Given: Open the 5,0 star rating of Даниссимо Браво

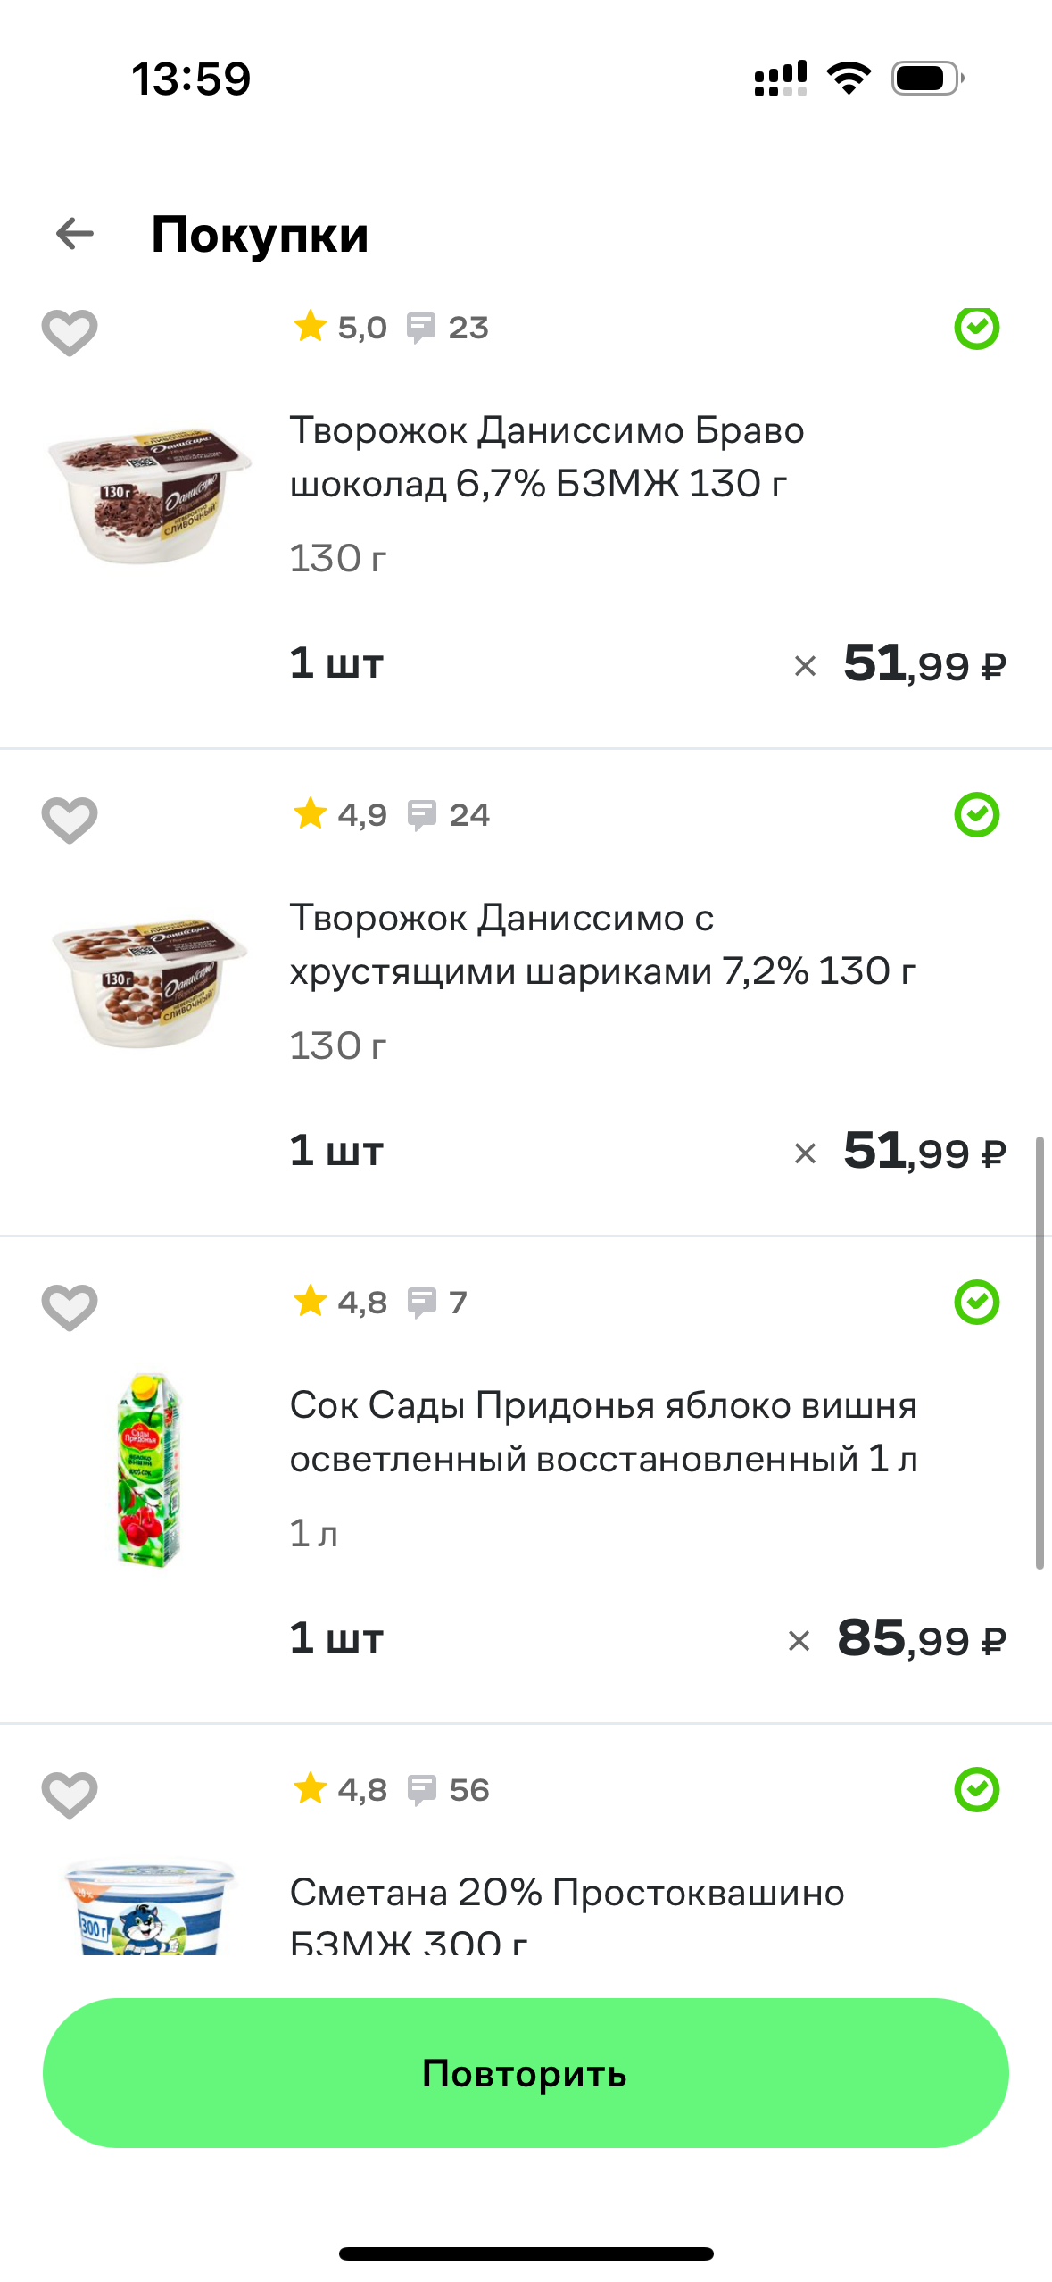Looking at the screenshot, I should 340,328.
